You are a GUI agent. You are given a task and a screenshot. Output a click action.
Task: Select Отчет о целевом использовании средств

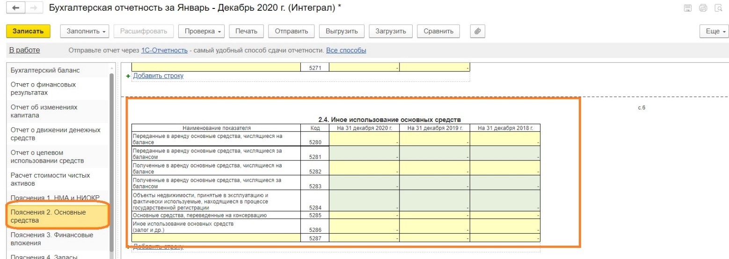point(58,157)
